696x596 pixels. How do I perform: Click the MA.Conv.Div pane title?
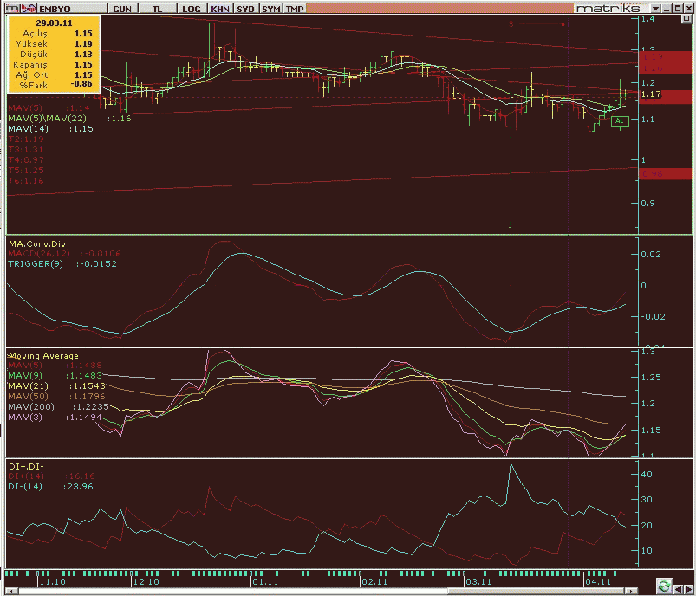pos(37,243)
